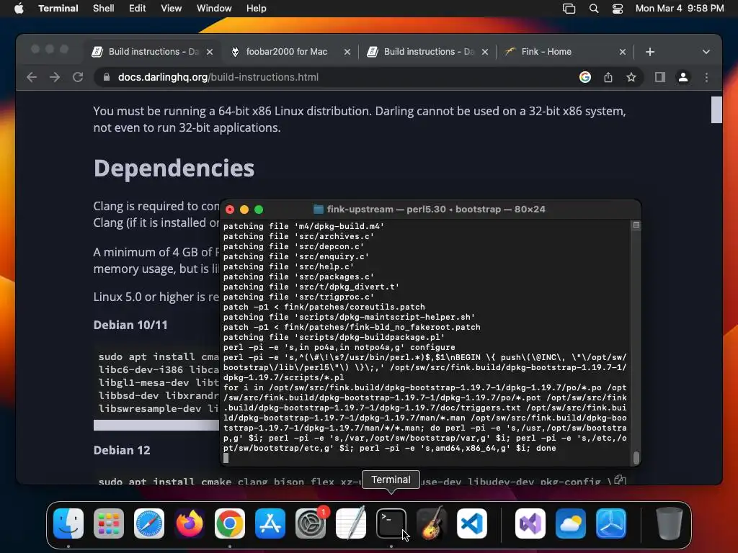This screenshot has width=738, height=553.
Task: Open the Window menu
Action: tap(214, 9)
